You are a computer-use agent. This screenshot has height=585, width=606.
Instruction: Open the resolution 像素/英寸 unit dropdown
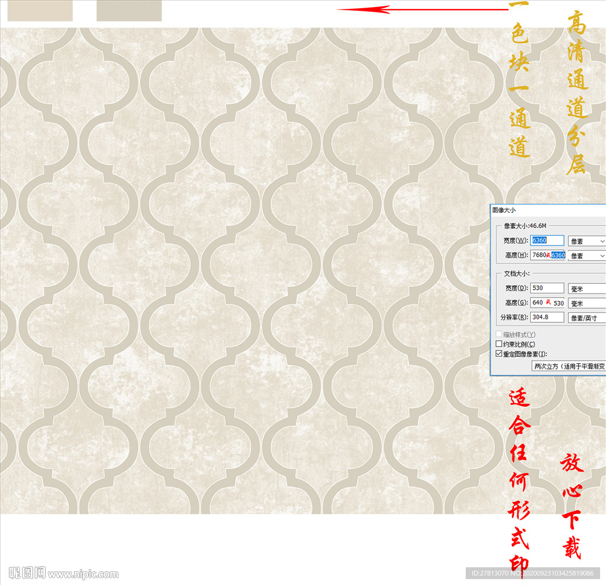tap(586, 318)
